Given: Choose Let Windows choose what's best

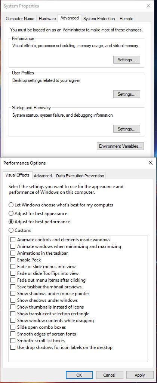Looking at the screenshot, I should coord(11,205).
